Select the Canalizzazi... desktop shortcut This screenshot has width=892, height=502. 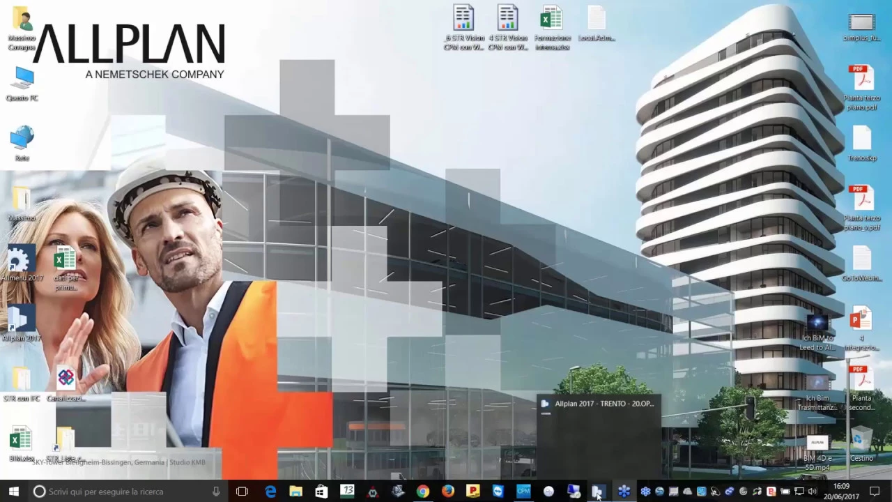coord(66,384)
